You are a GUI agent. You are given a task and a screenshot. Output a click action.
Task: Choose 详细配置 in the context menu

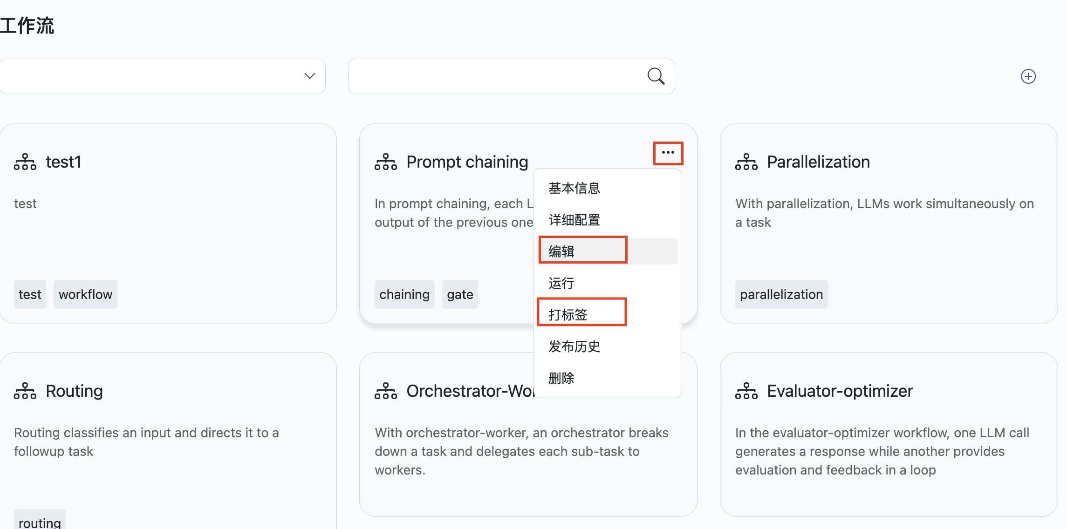click(x=574, y=220)
